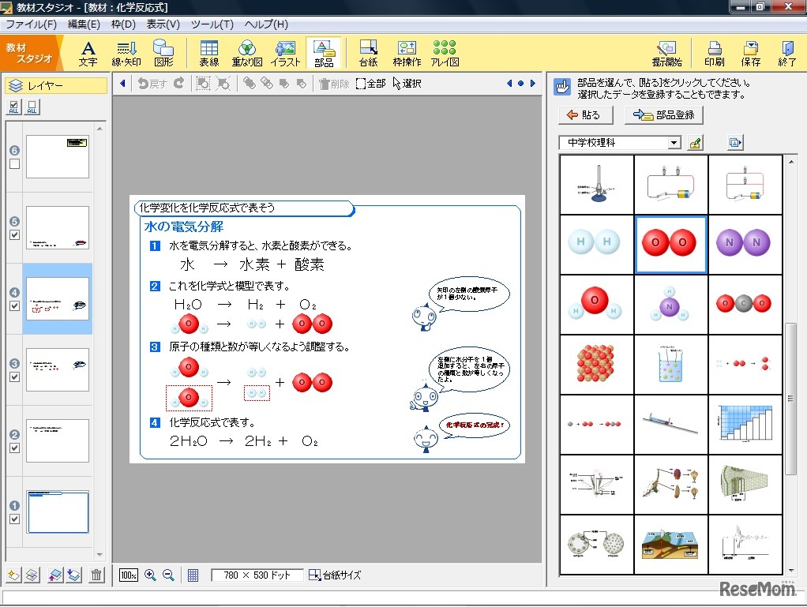The height and width of the screenshot is (607, 807).
Task: Uncheck the layer 5 visibility checkbox
Action: click(x=14, y=235)
